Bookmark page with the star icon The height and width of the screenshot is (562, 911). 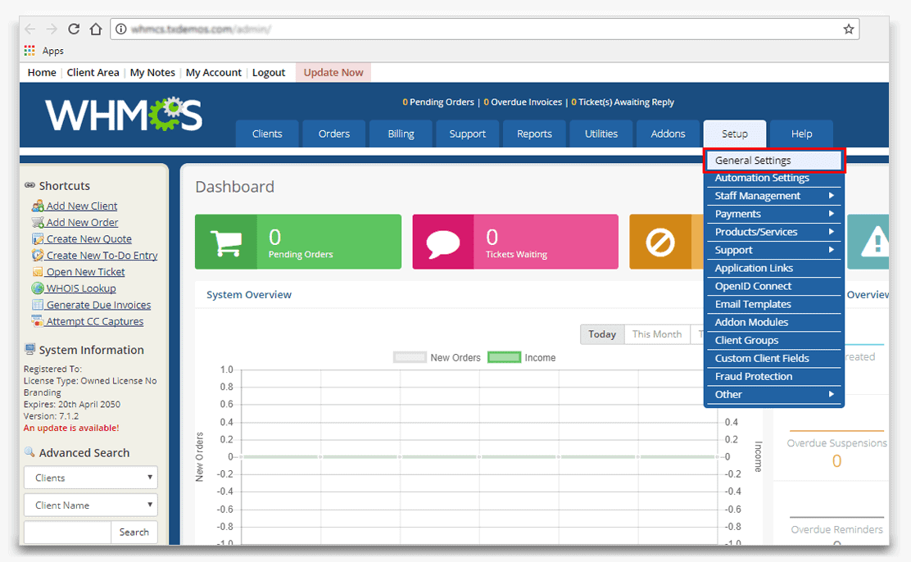pyautogui.click(x=849, y=29)
